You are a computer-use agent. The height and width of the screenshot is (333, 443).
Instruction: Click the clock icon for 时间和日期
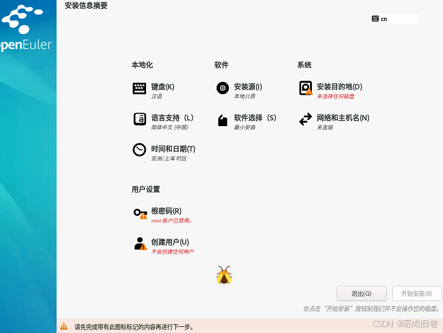coord(139,150)
